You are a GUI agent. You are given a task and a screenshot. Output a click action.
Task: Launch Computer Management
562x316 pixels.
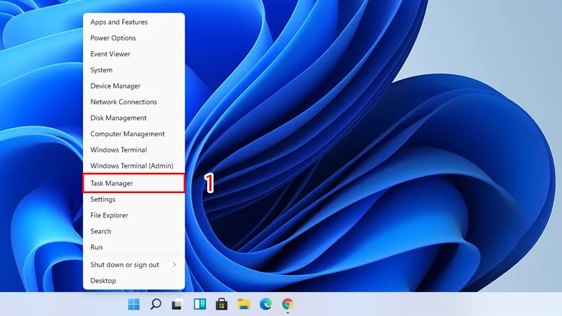(133, 133)
